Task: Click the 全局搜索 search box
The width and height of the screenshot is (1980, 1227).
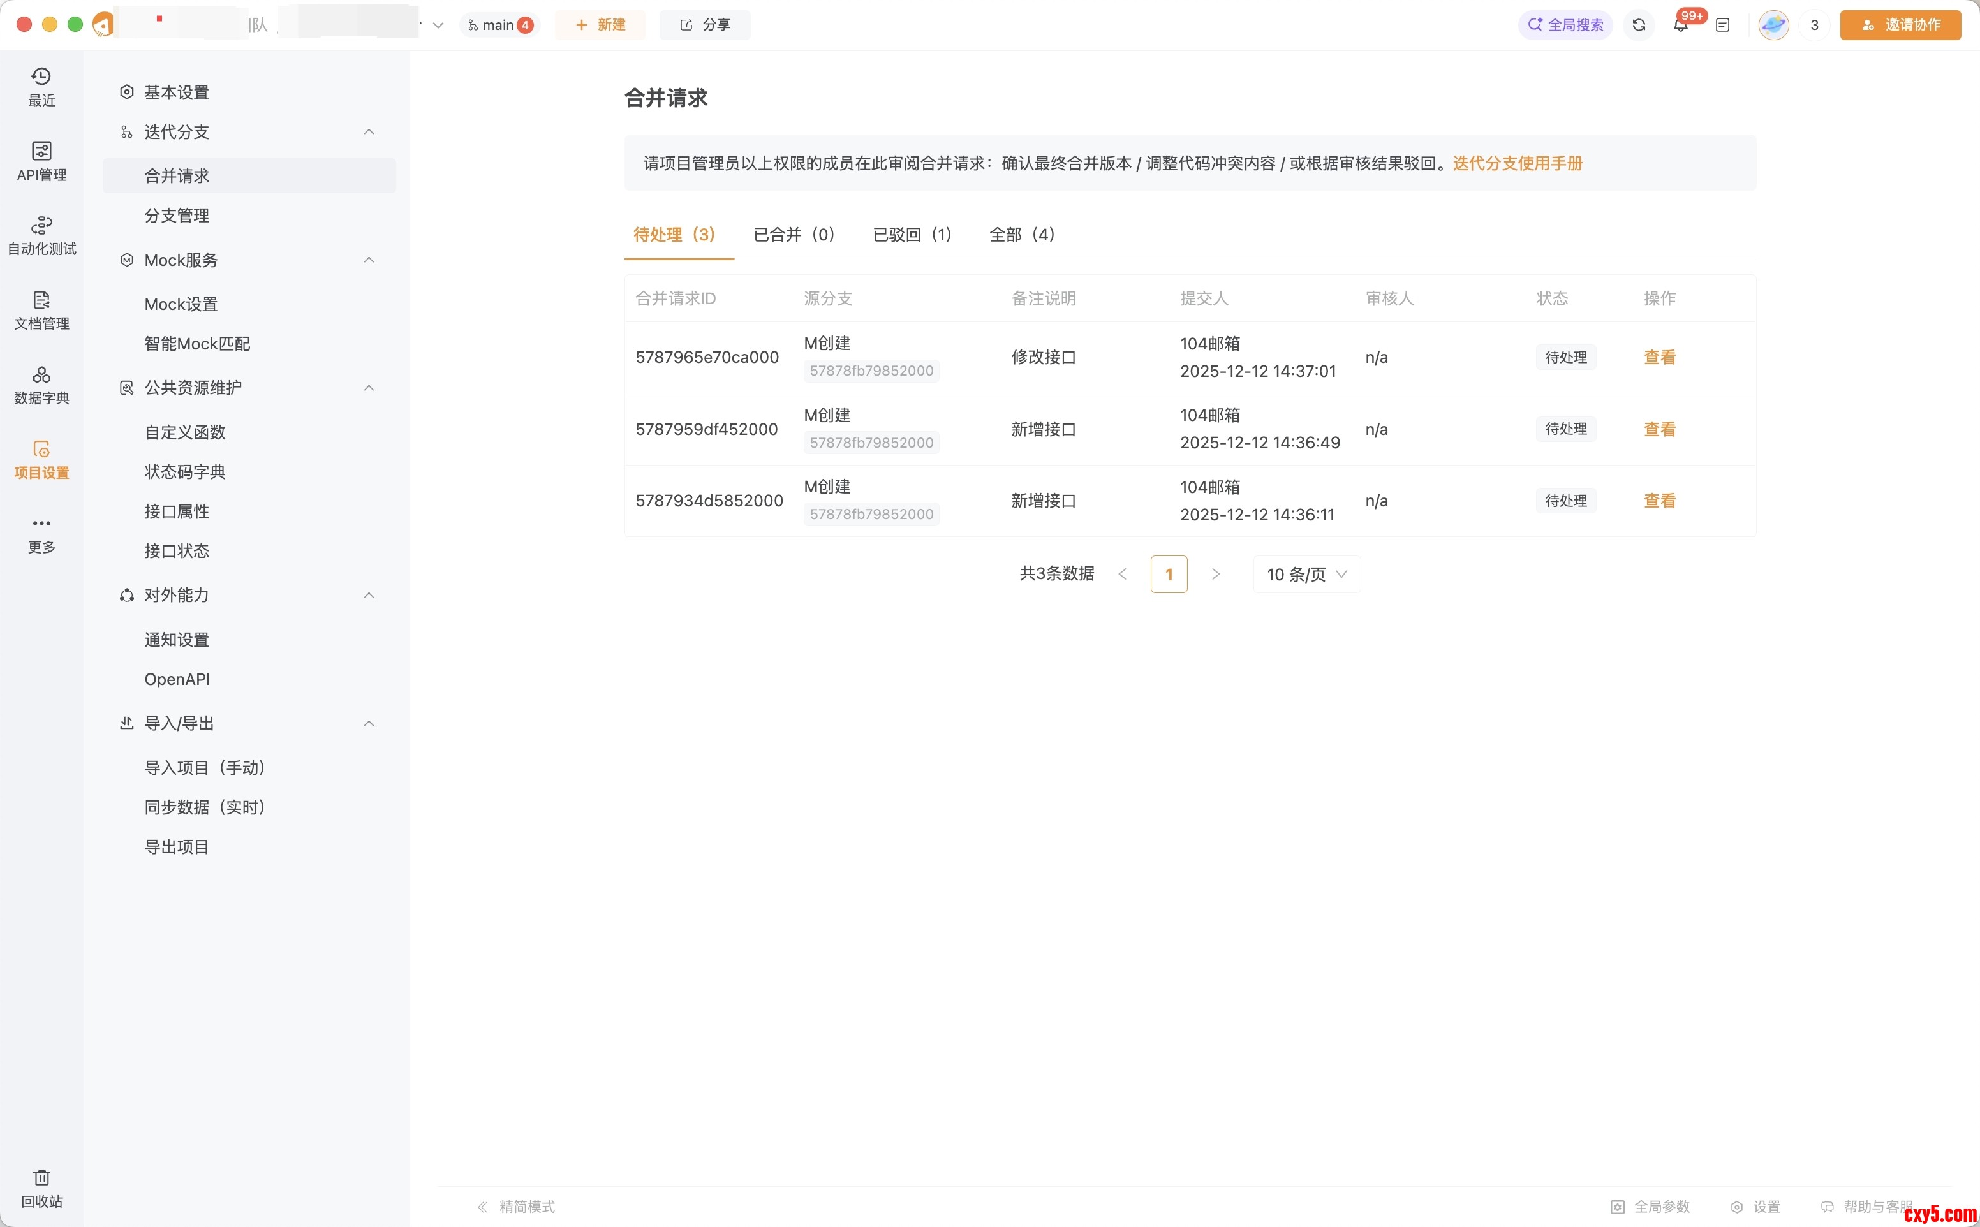Action: coord(1565,25)
